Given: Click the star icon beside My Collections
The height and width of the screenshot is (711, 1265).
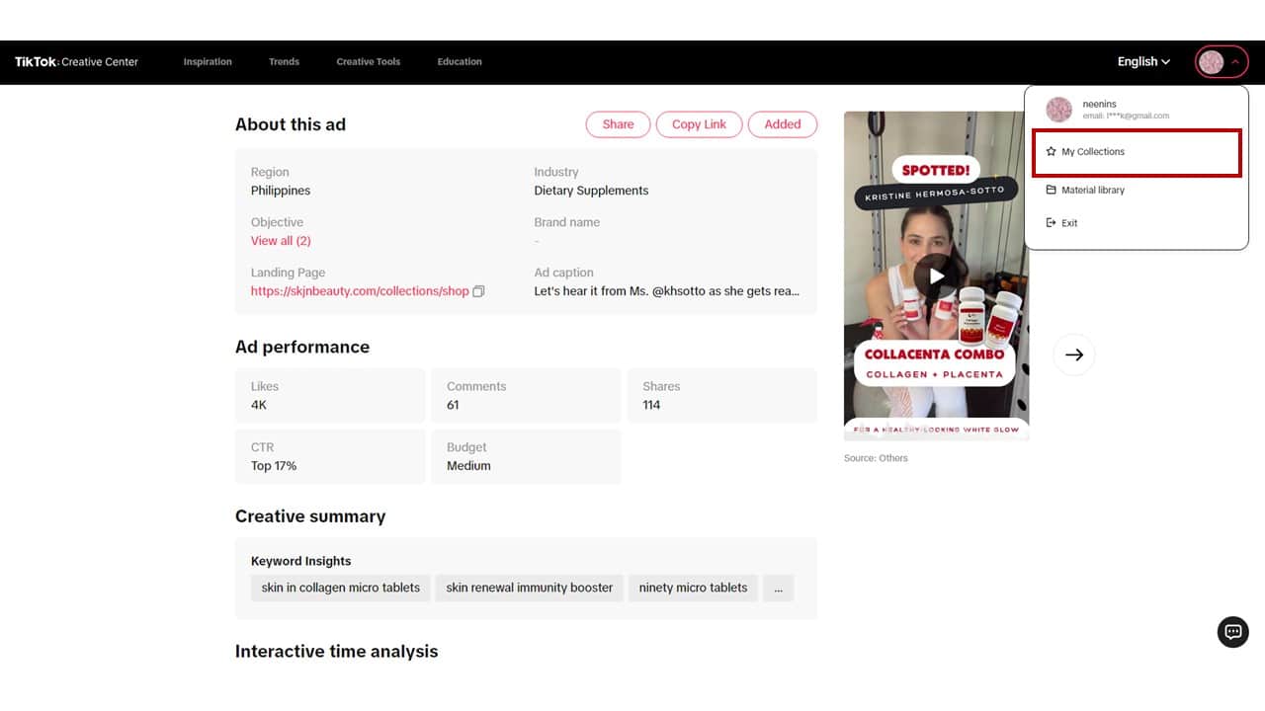Looking at the screenshot, I should point(1052,152).
